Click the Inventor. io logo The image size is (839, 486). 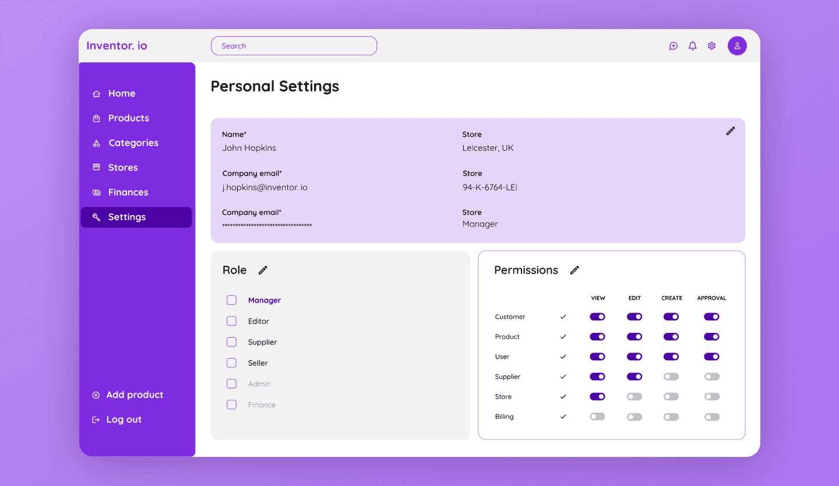tap(117, 45)
